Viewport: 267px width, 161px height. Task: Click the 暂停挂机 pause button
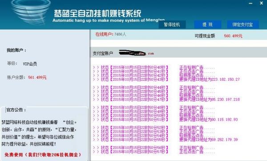172,24
